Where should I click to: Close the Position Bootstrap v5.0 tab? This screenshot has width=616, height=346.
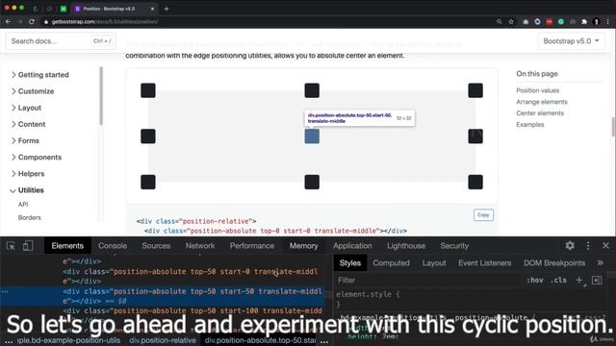[x=152, y=9]
